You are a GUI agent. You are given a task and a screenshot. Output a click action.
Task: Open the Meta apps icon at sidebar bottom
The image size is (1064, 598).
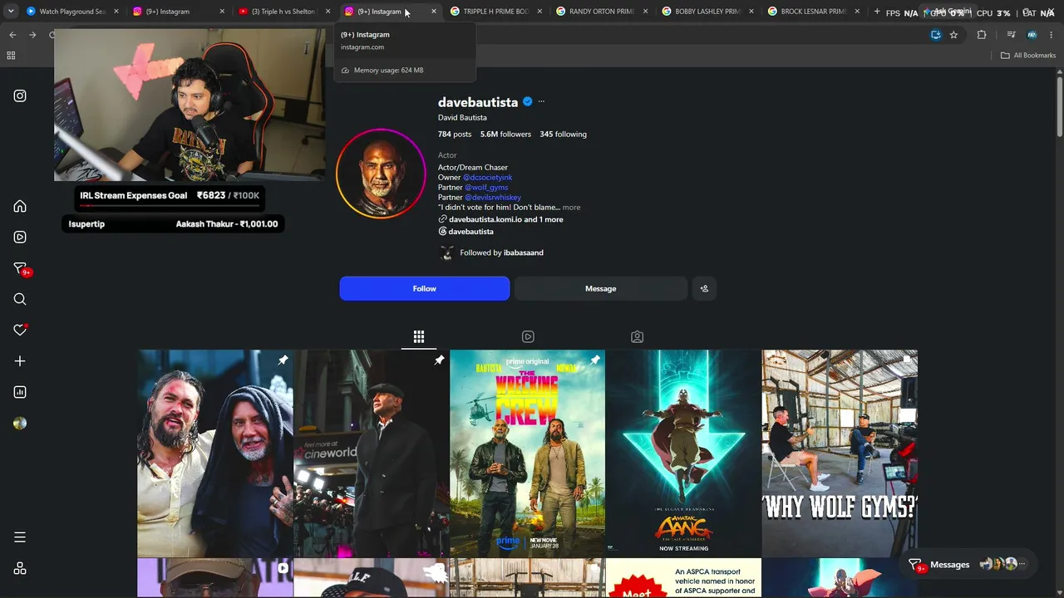[x=20, y=568]
